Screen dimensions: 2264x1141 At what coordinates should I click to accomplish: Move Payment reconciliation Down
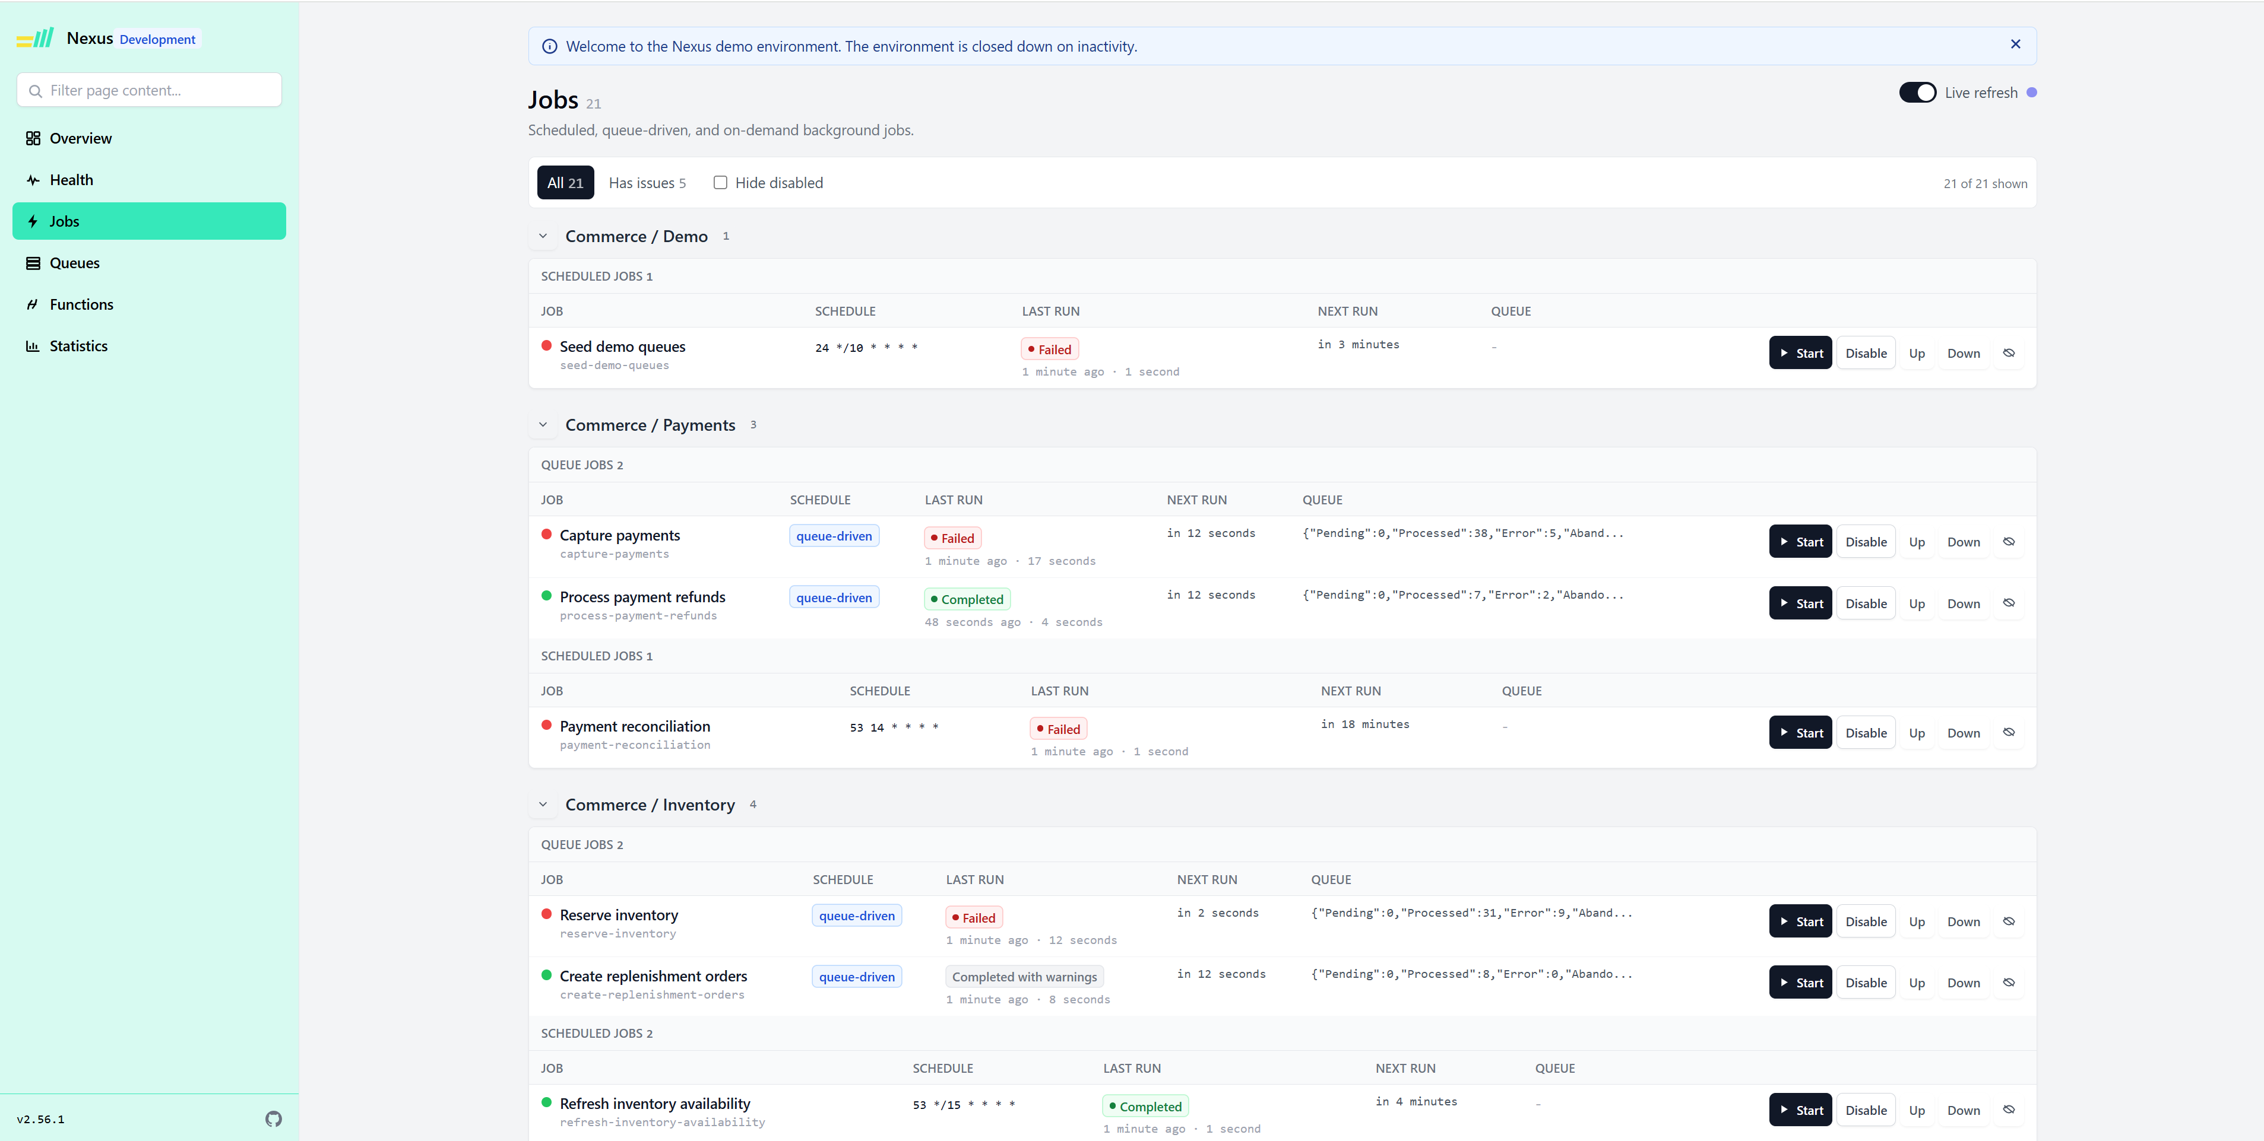pyautogui.click(x=1964, y=733)
